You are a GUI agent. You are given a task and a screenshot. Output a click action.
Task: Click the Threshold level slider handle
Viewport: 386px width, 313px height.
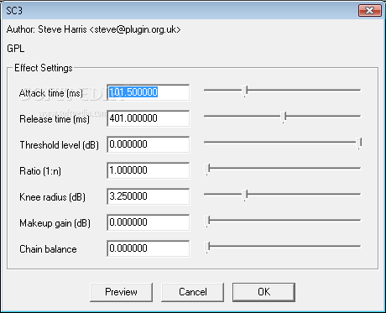click(359, 143)
